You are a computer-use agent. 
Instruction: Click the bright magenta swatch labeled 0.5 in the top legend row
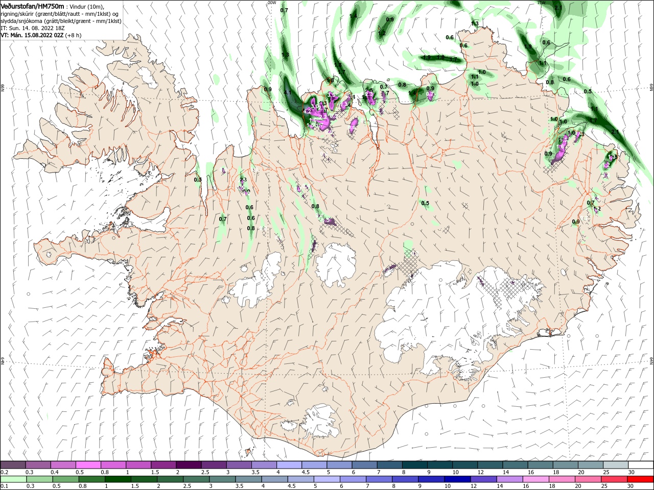[x=88, y=465]
